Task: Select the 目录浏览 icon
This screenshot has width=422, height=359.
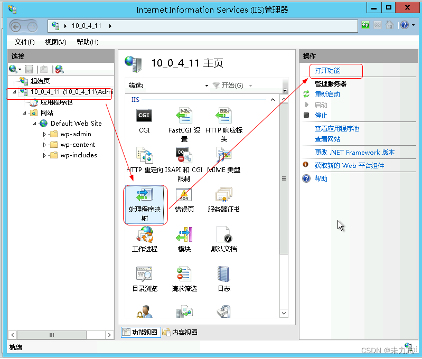Action: [x=145, y=274]
